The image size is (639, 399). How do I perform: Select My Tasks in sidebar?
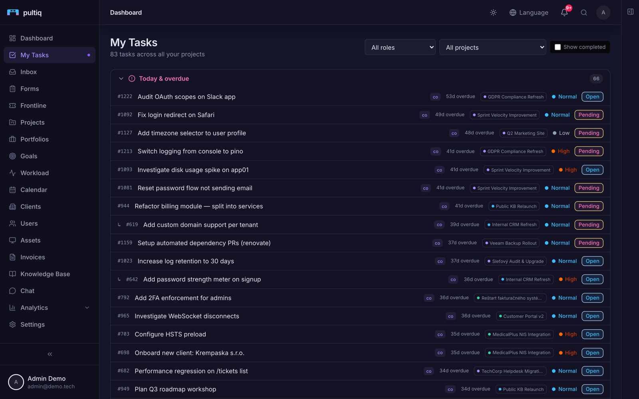pyautogui.click(x=50, y=55)
